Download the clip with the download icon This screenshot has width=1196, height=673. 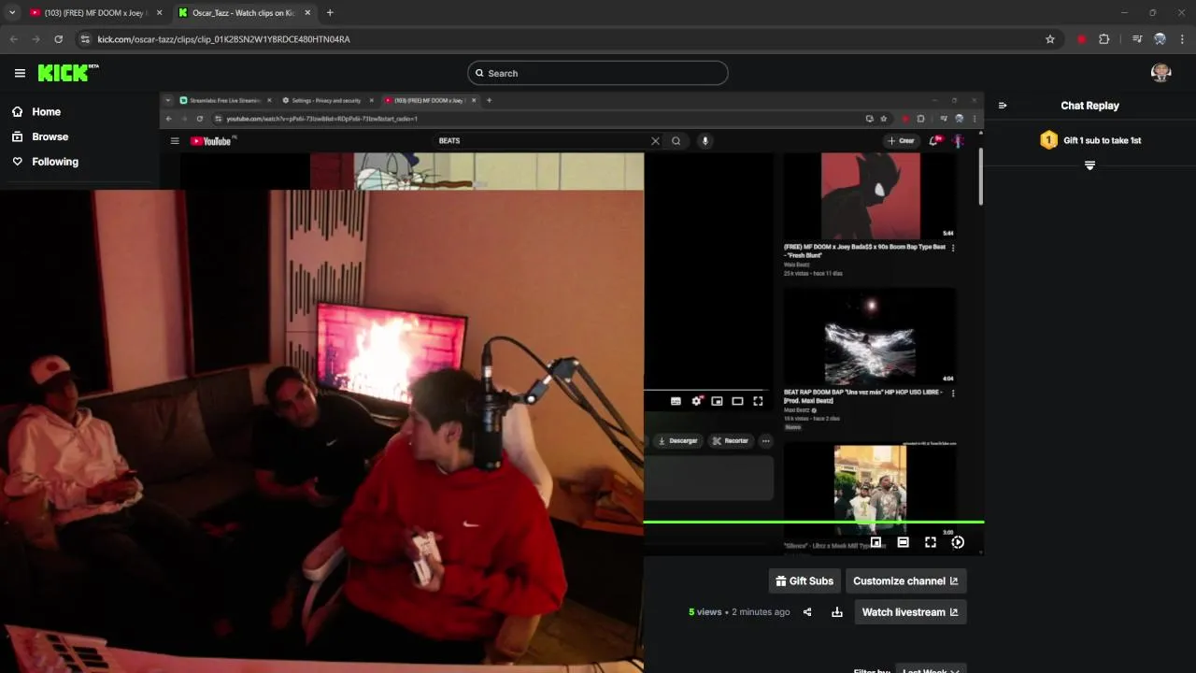click(x=837, y=612)
